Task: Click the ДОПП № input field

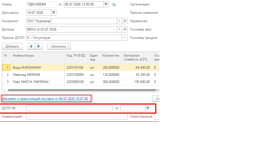Action: [x=70, y=108]
